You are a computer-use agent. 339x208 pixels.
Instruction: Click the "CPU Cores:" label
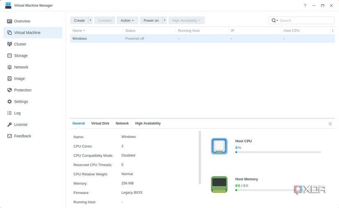click(x=83, y=146)
